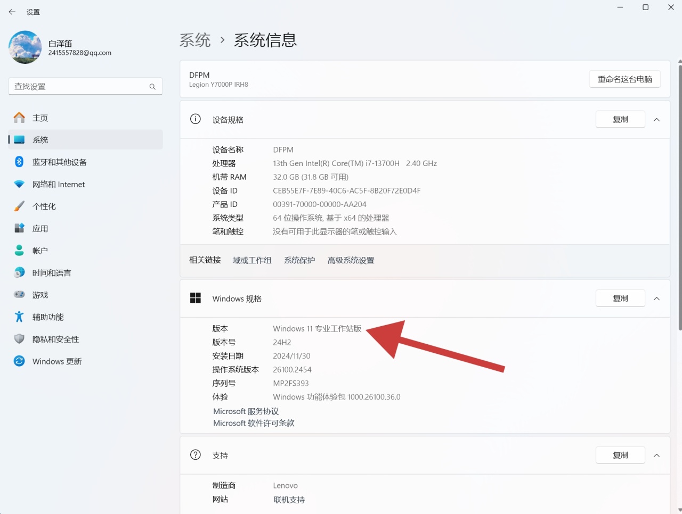Click the Accounts (帐户) person icon

19,250
